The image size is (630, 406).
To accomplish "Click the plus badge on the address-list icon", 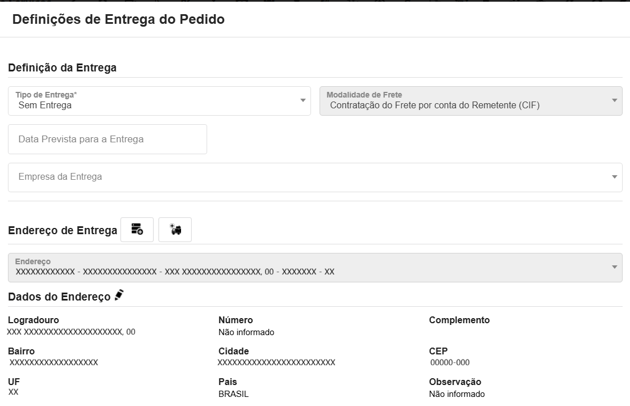I will (140, 232).
